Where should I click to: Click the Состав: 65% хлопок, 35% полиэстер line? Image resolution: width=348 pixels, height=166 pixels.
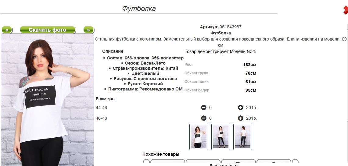pyautogui.click(x=145, y=58)
